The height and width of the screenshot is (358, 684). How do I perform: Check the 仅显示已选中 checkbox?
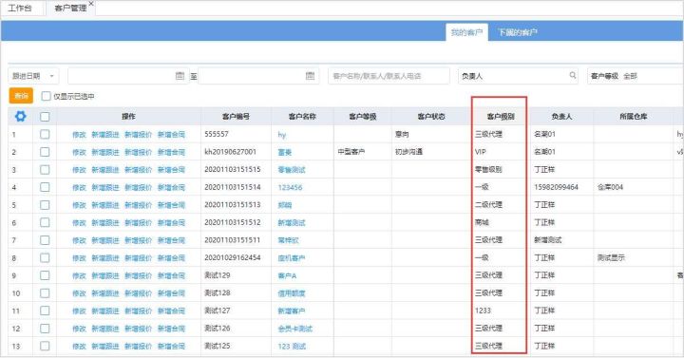point(46,96)
